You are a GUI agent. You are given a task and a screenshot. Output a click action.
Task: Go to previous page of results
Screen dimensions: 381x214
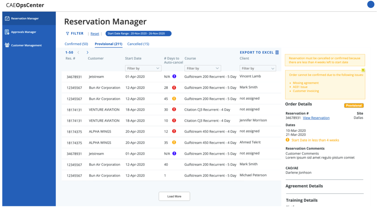pyautogui.click(x=78, y=53)
